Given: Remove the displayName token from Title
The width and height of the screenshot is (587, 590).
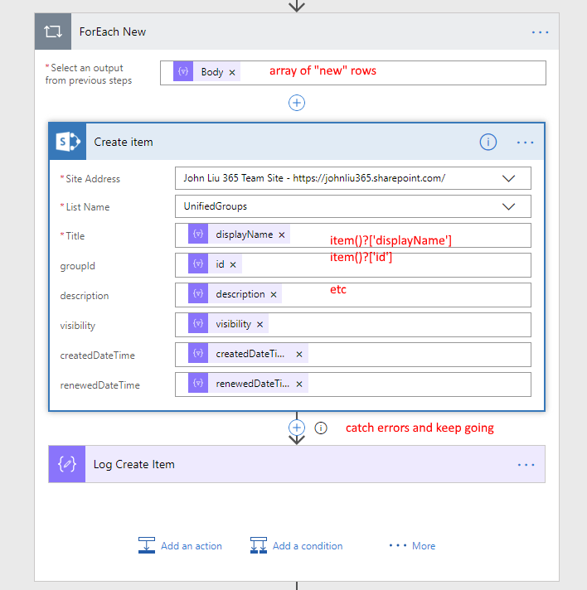Looking at the screenshot, I should click(282, 235).
